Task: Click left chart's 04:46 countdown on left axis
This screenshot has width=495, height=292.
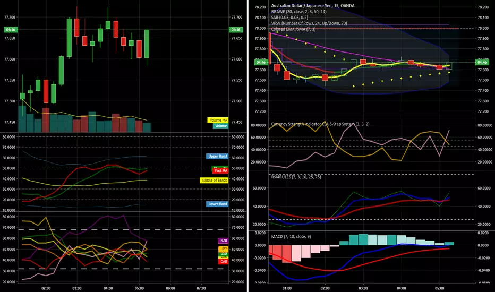Action: point(11,30)
